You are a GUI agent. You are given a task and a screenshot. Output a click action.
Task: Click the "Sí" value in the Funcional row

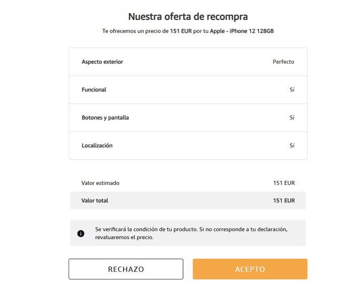[291, 90]
